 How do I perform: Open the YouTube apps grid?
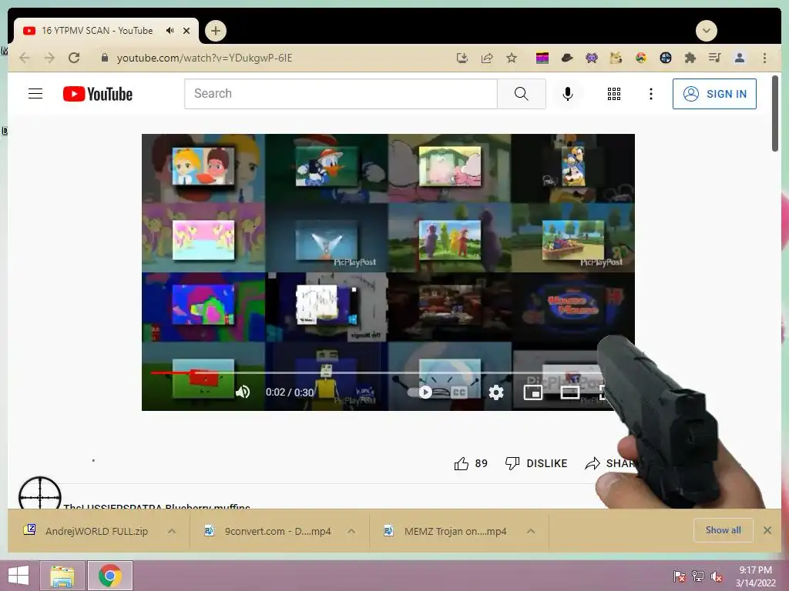(x=614, y=94)
